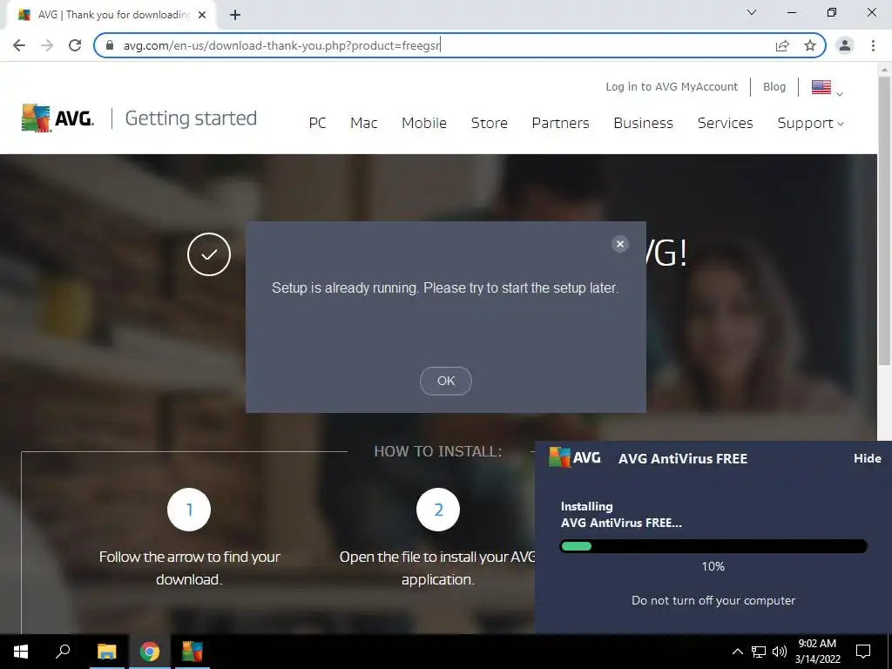This screenshot has width=892, height=669.
Task: Click 'Setup is already running' message text
Action: point(445,287)
